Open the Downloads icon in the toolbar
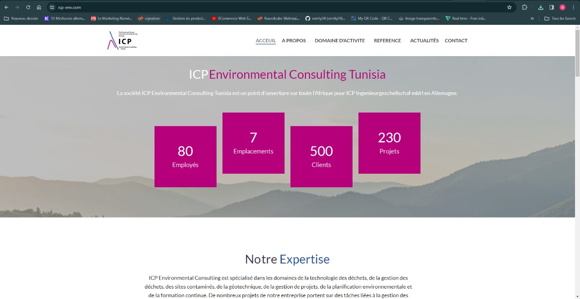The image size is (580, 299). pos(541,7)
